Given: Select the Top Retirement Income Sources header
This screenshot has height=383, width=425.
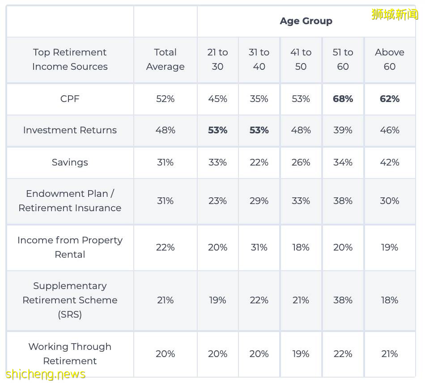Looking at the screenshot, I should point(70,60).
